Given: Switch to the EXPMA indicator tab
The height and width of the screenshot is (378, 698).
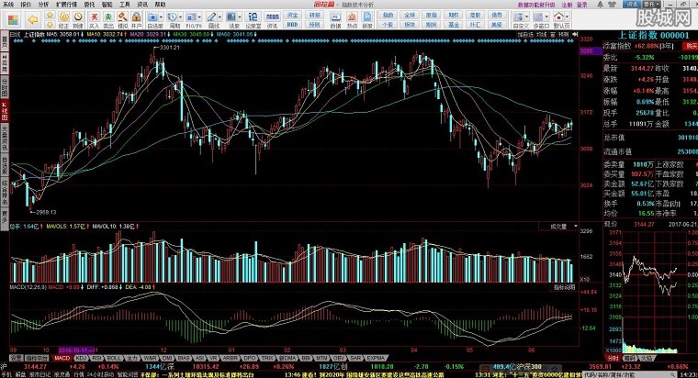Looking at the screenshot, I should (x=376, y=358).
